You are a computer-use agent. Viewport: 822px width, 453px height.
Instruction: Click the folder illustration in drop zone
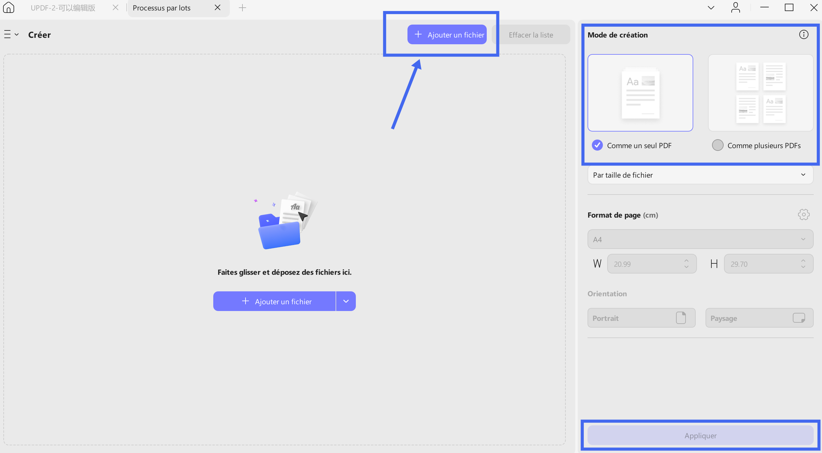tap(286, 220)
